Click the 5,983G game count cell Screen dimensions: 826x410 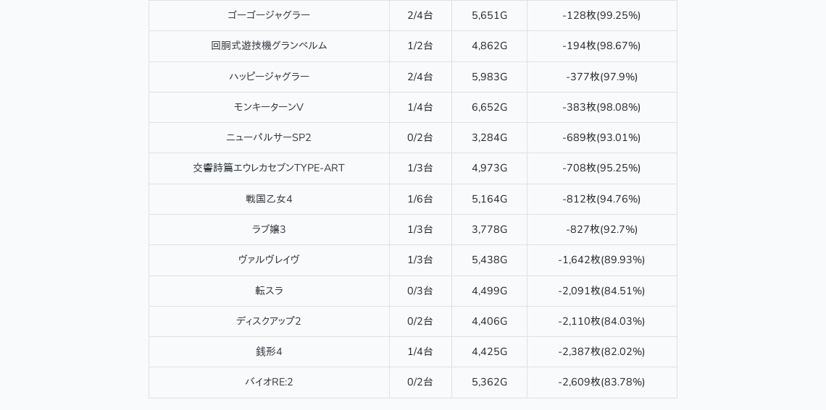click(489, 77)
